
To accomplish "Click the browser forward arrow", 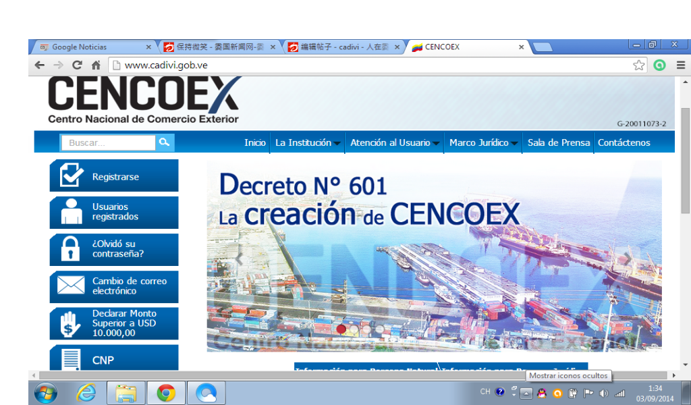I will pyautogui.click(x=58, y=65).
